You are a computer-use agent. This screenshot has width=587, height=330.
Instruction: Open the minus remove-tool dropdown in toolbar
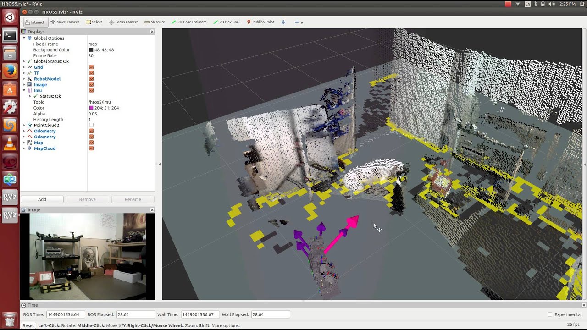[x=299, y=22]
